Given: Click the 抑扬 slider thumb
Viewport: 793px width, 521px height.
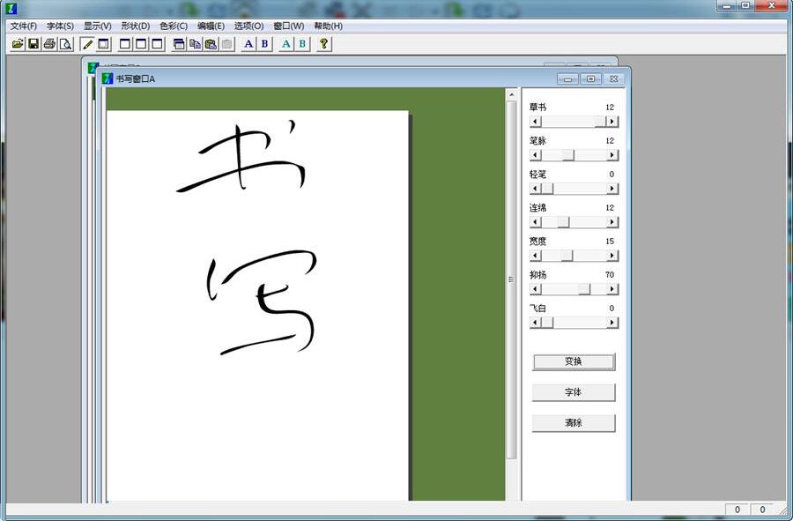Looking at the screenshot, I should pos(584,289).
